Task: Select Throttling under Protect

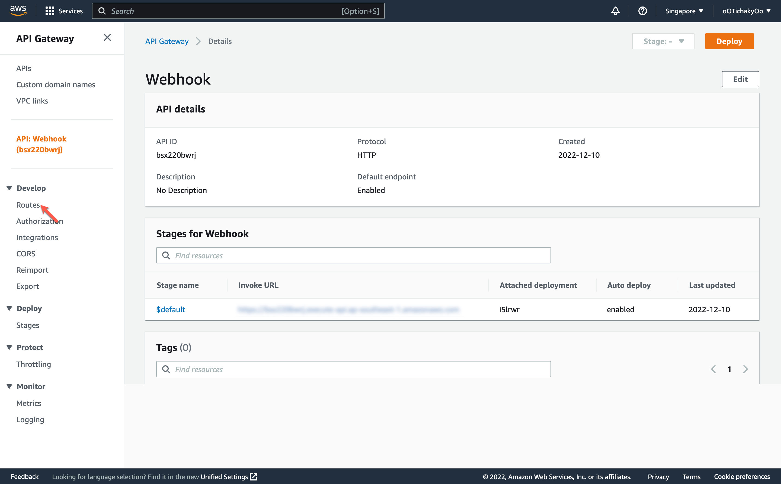Action: (33, 364)
